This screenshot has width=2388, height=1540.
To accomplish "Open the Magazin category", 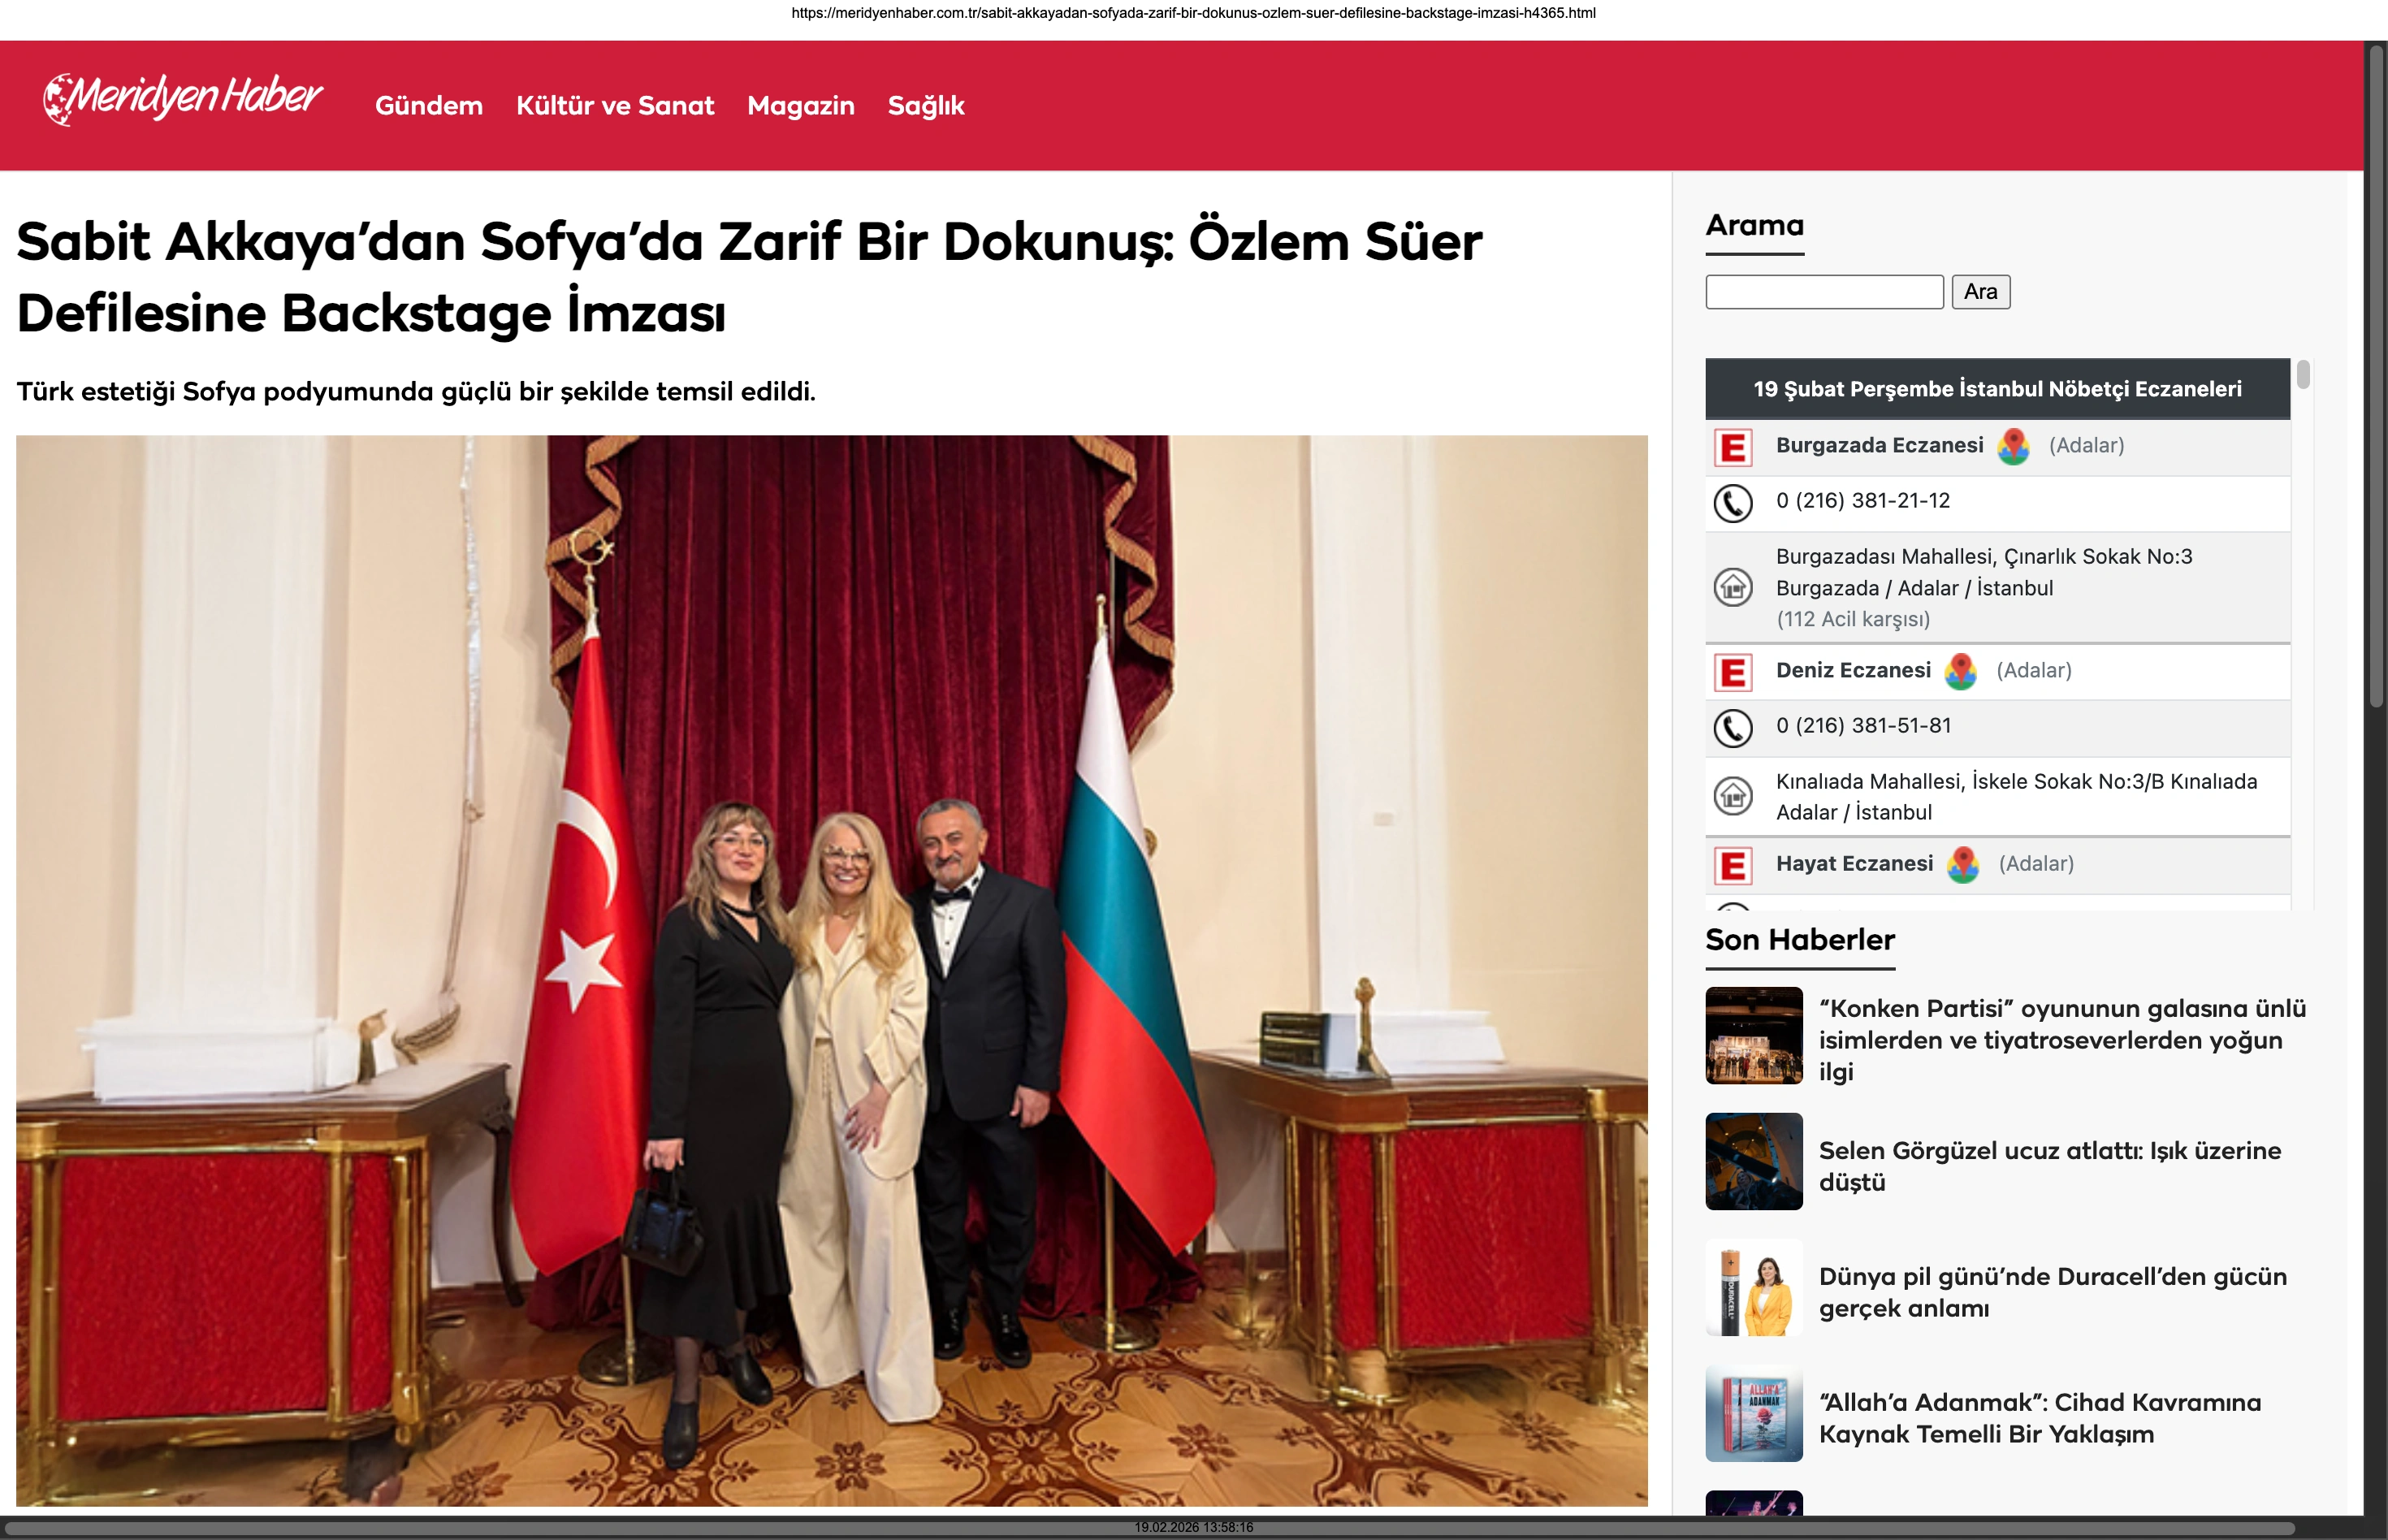I will click(x=800, y=106).
